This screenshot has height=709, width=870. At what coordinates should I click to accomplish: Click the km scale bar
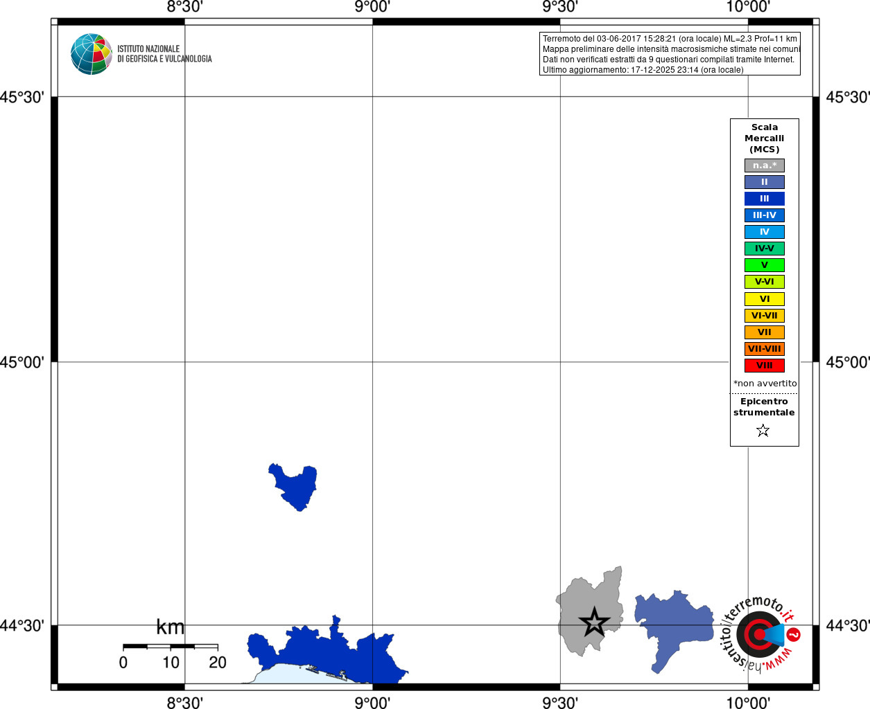click(x=171, y=647)
